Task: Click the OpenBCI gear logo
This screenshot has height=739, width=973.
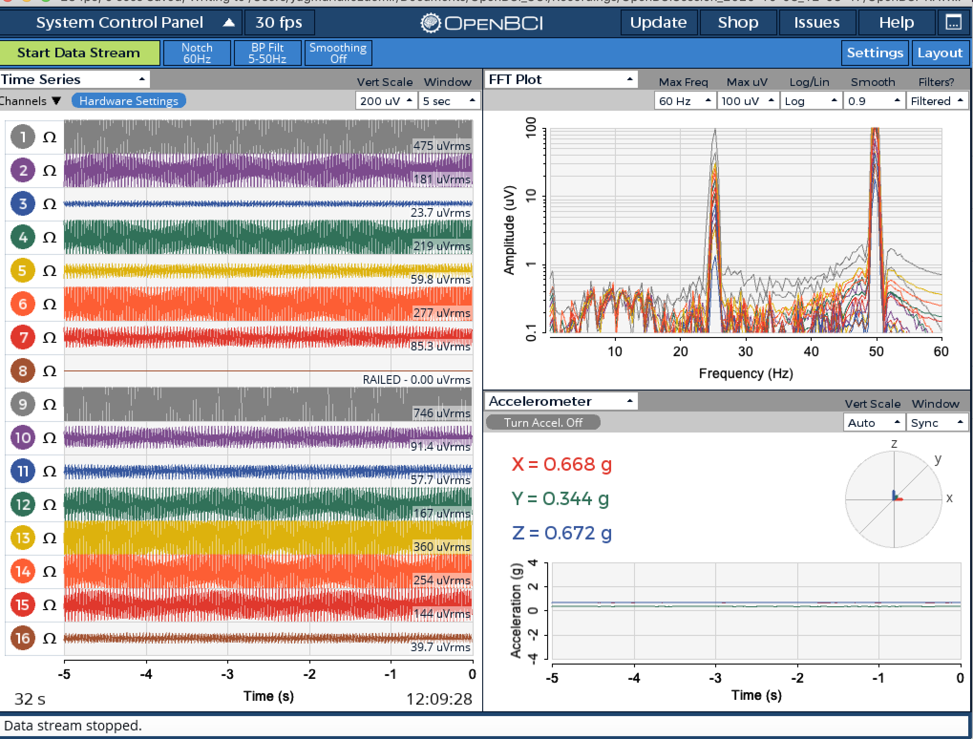Action: point(431,23)
